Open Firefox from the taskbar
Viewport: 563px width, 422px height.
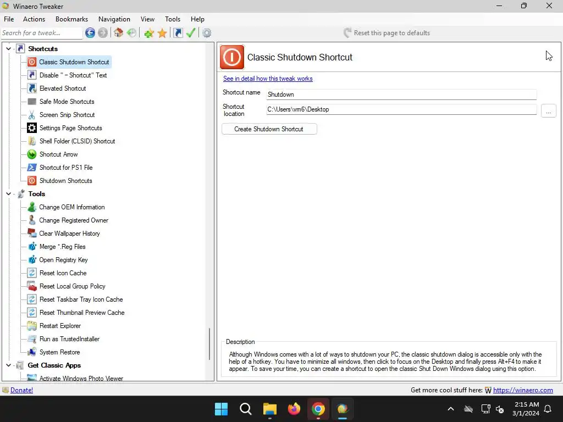coord(294,409)
